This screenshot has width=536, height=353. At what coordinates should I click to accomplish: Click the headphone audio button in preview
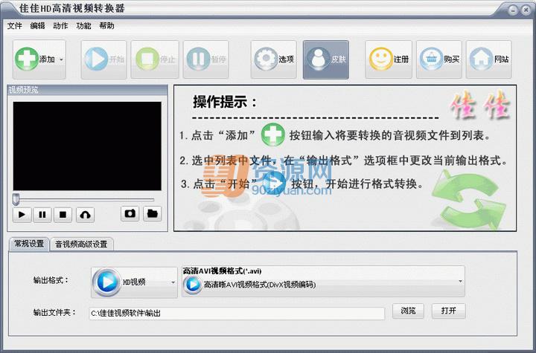(85, 215)
